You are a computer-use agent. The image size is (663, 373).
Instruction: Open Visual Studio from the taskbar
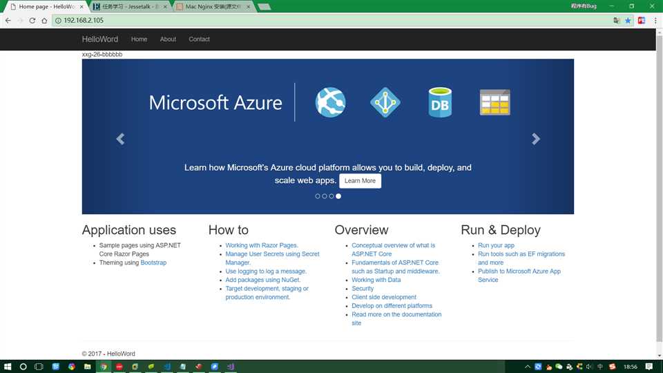pyautogui.click(x=231, y=367)
